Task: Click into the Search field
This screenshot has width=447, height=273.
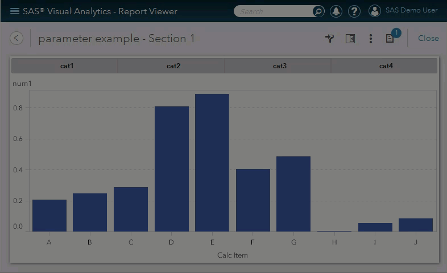Action: tap(275, 11)
